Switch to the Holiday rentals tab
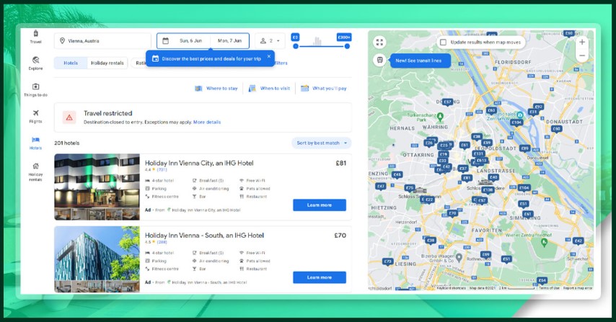Viewport: 616px width, 322px height. click(107, 63)
